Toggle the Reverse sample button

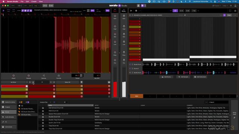(44, 76)
